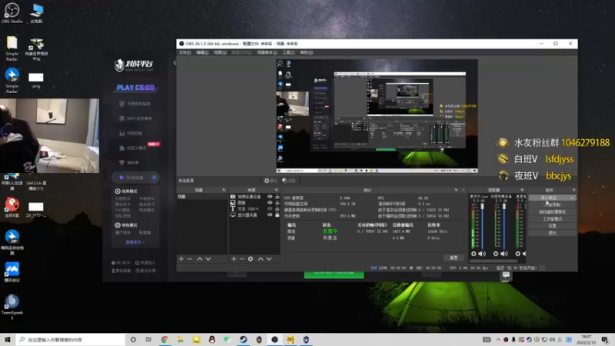Click the 退出 button in Controls
615x346 pixels.
pos(552,233)
